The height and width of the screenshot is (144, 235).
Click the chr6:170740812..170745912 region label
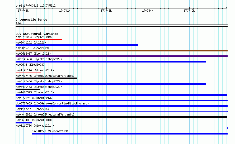point(36,6)
